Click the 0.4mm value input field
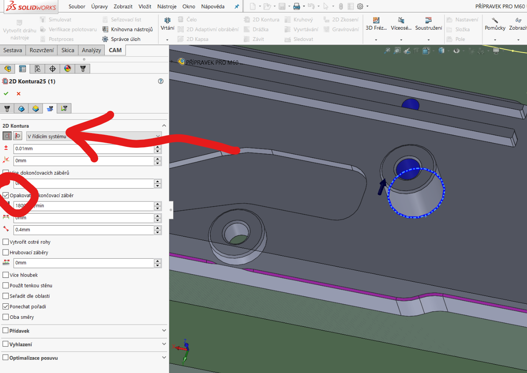The image size is (527, 373). point(83,230)
